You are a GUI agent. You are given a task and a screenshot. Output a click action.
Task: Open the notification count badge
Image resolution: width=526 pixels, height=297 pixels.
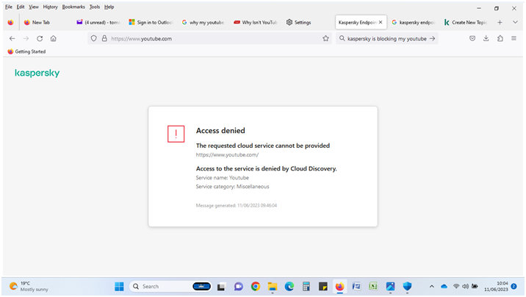point(514,286)
